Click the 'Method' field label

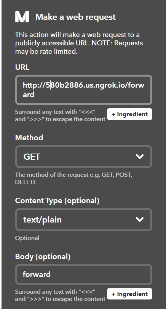pos(29,138)
